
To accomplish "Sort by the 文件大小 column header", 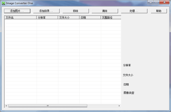I will coord(69,17).
